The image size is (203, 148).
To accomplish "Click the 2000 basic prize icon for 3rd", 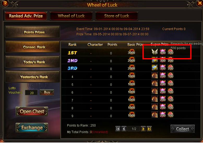I will tap(132, 67).
